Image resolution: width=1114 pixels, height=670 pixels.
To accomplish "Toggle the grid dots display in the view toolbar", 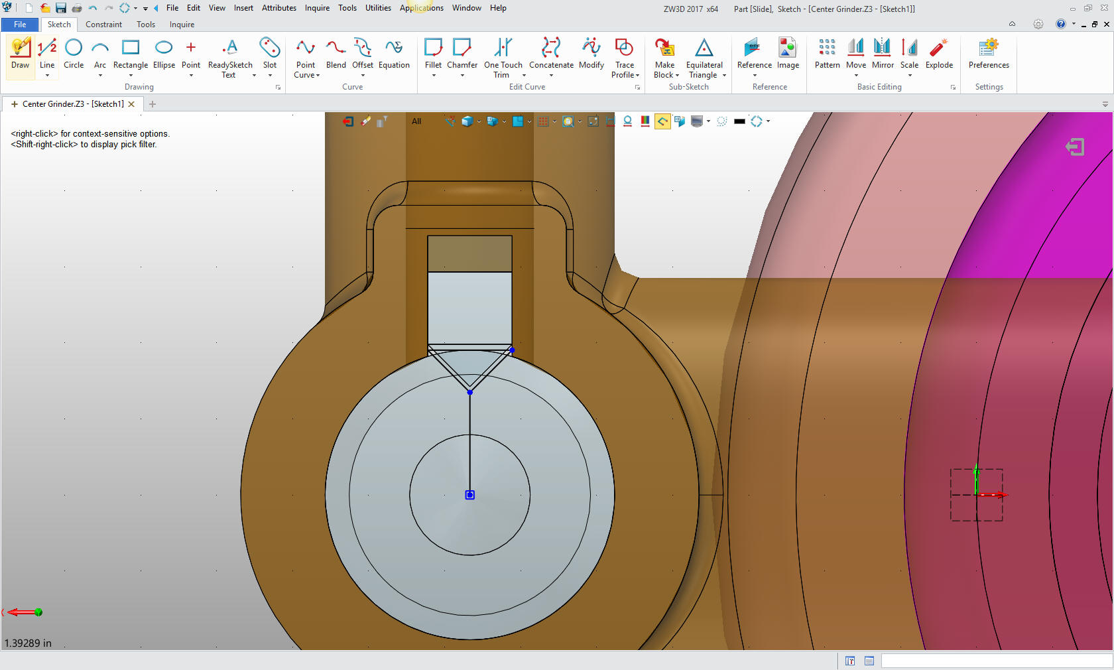I will click(x=543, y=121).
